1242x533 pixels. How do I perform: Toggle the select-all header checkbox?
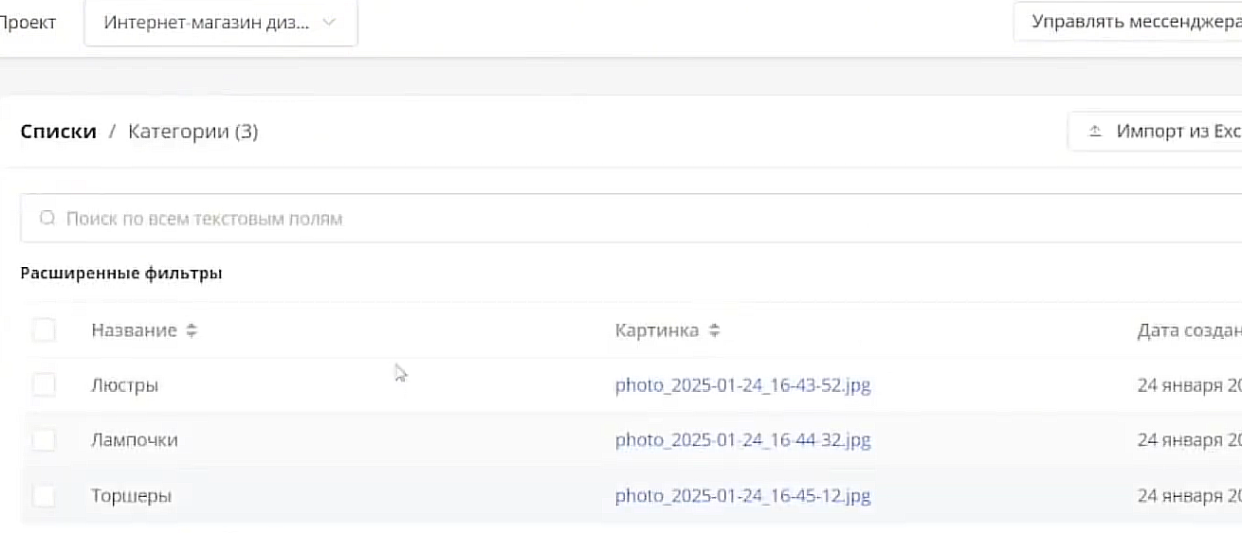(x=44, y=330)
